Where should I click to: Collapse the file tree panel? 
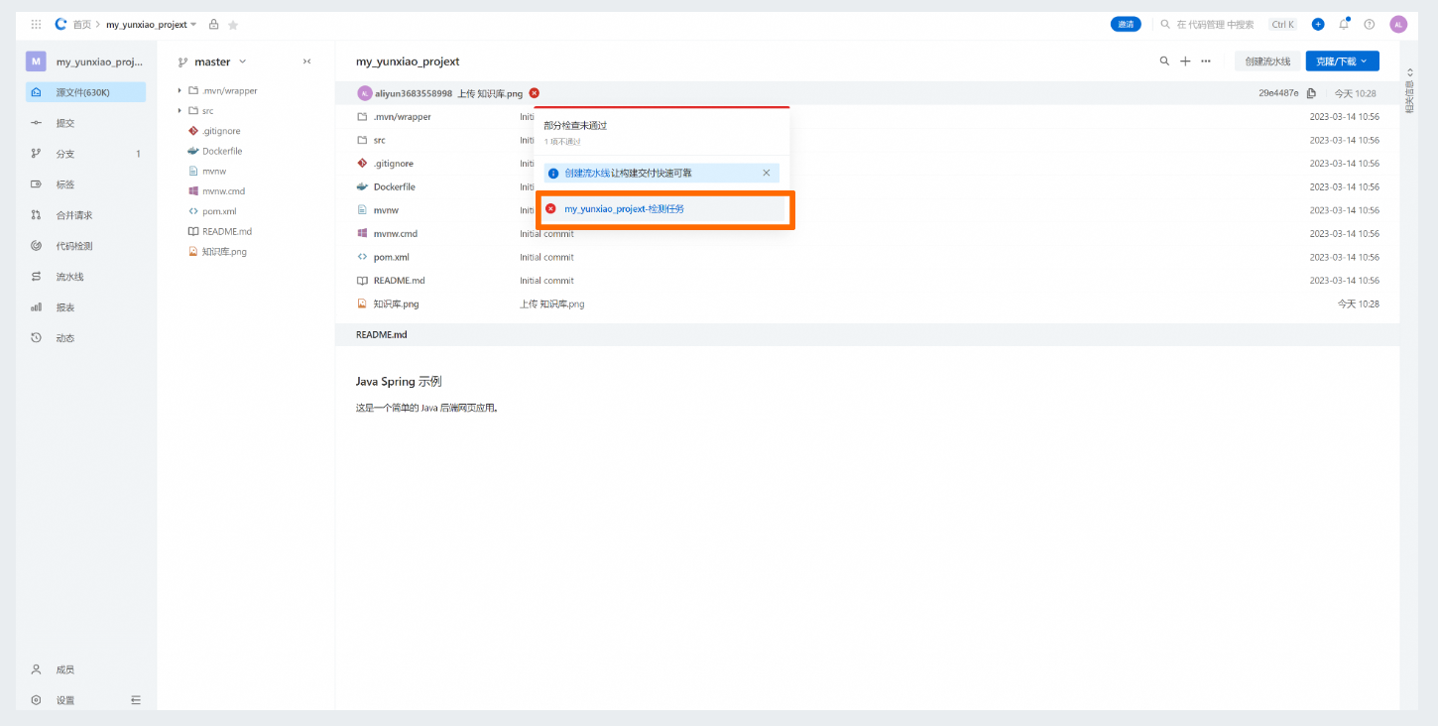click(x=307, y=61)
